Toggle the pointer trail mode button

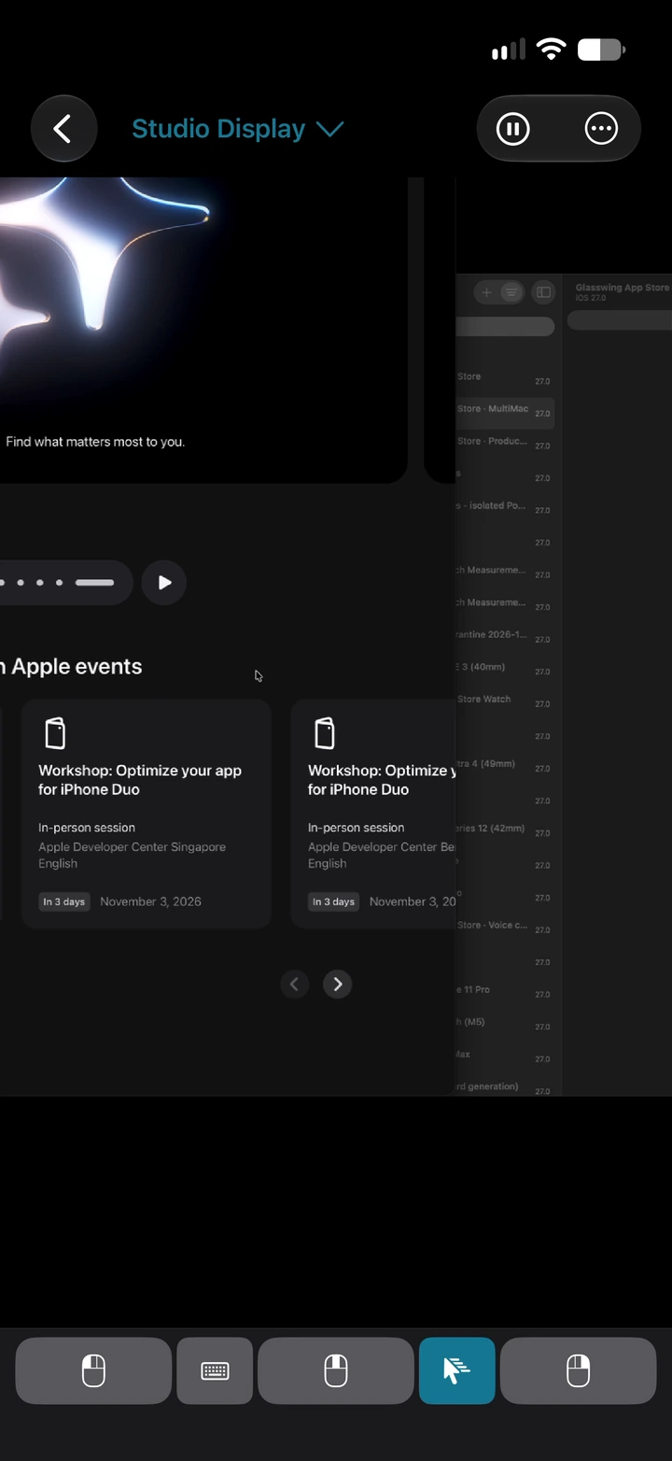[x=456, y=1370]
